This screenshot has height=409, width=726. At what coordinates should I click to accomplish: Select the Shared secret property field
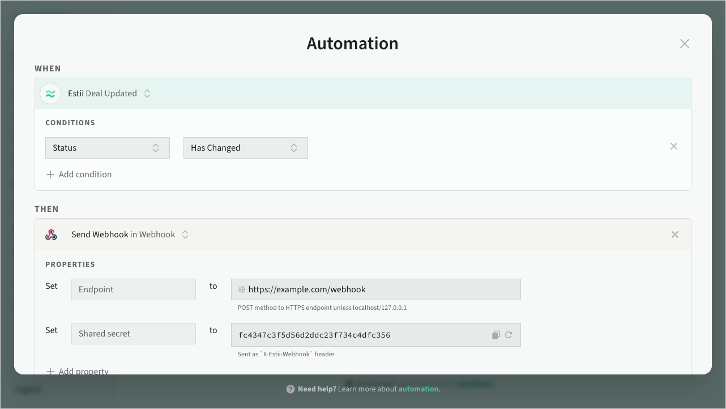click(133, 334)
